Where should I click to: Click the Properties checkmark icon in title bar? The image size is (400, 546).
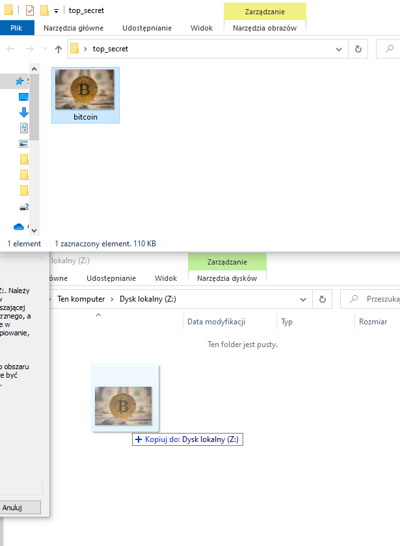point(30,10)
